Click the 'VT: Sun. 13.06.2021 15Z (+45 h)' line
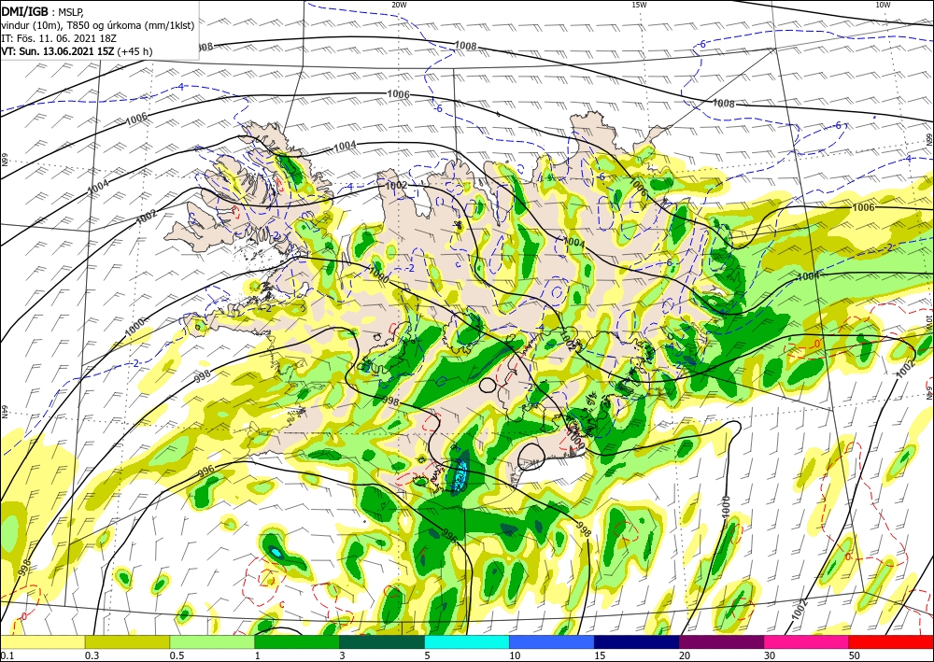Screen dimensions: 934x662 pyautogui.click(x=77, y=51)
